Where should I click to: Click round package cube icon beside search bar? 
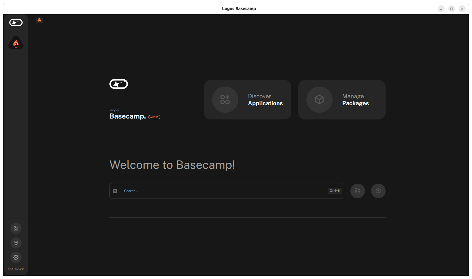point(378,191)
